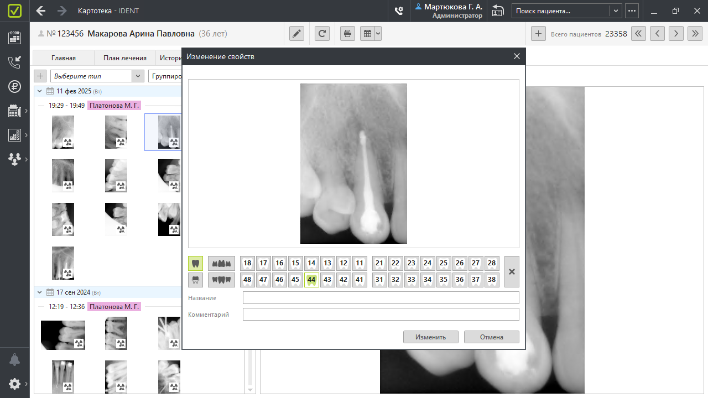Switch to the 'Главная' tab

coord(64,58)
